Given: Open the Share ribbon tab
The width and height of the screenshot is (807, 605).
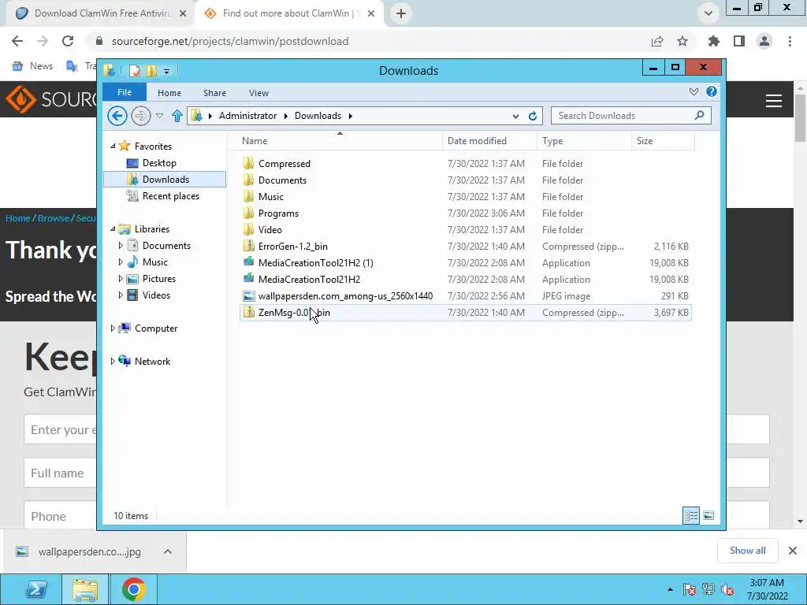Looking at the screenshot, I should 214,93.
